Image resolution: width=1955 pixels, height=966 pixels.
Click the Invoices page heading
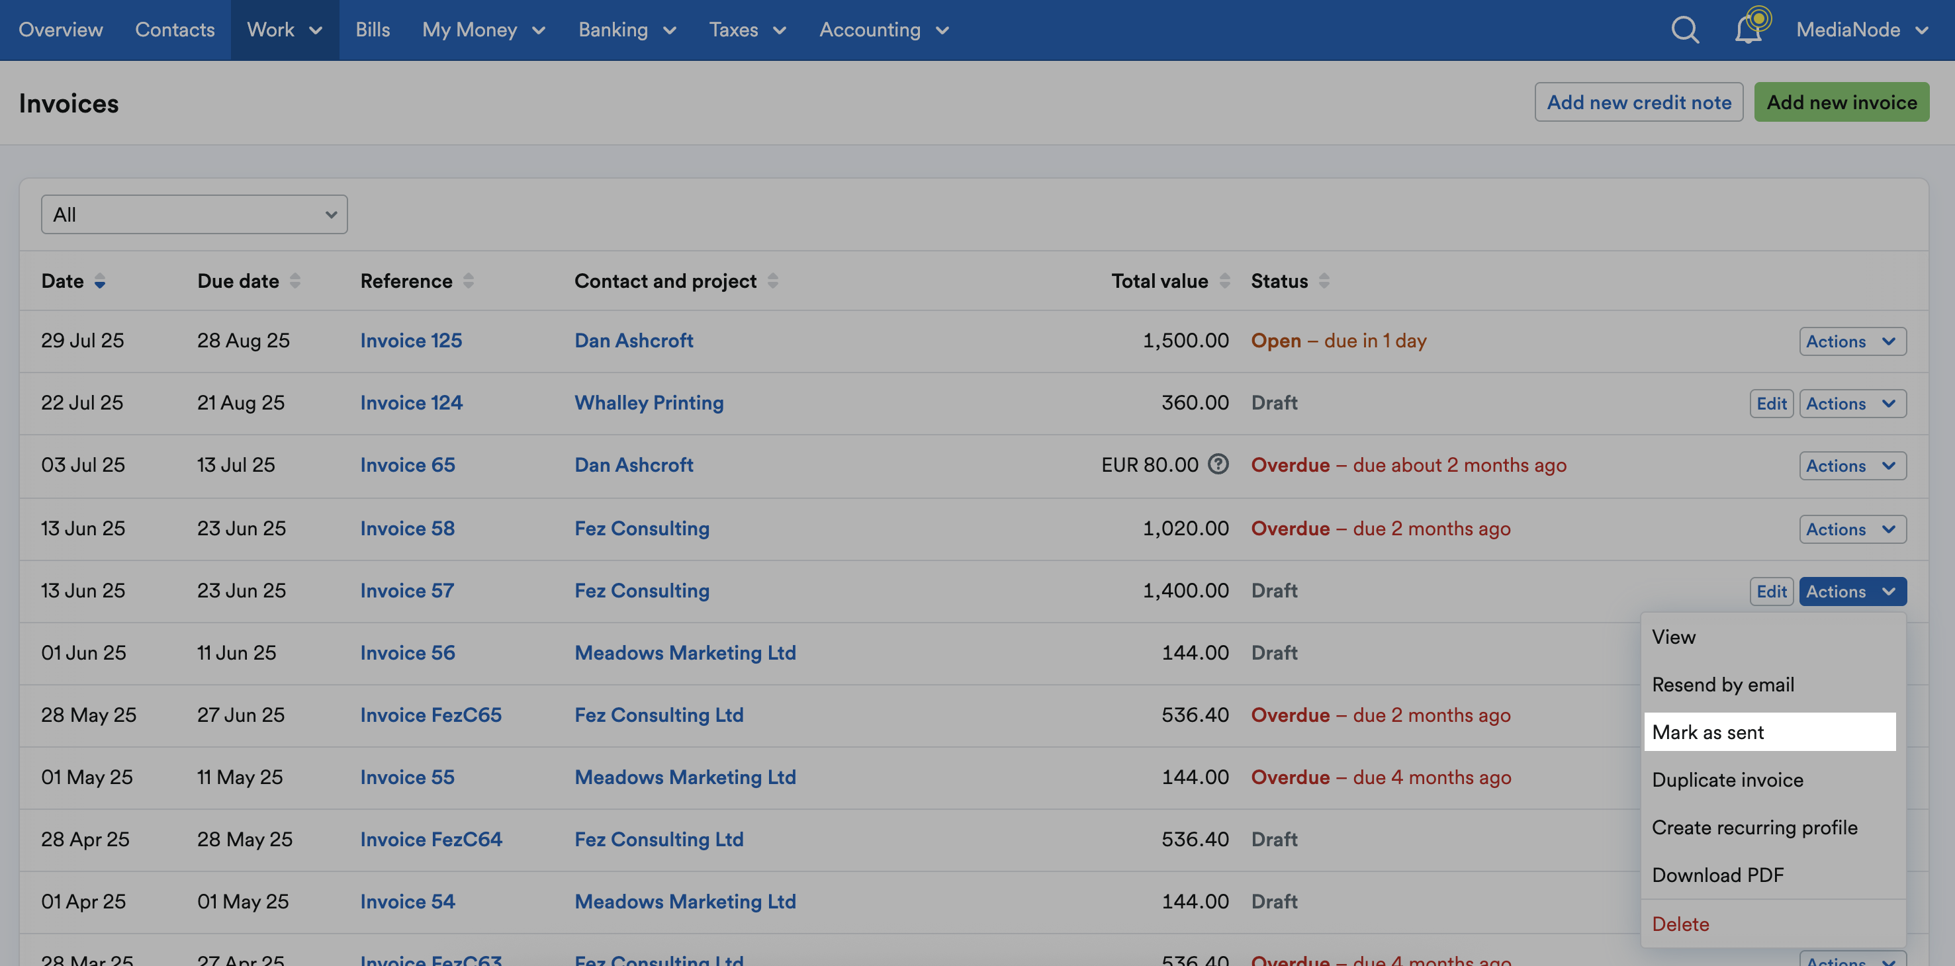[69, 103]
